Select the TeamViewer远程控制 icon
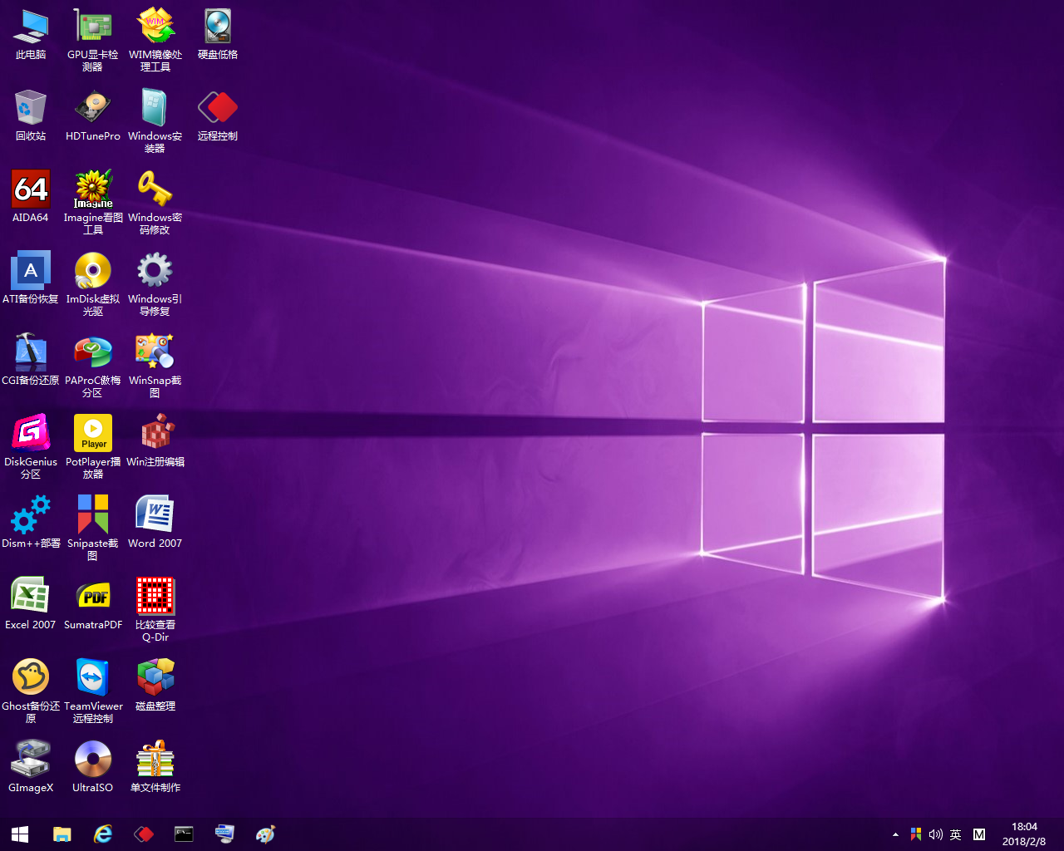The width and height of the screenshot is (1064, 851). [93, 691]
